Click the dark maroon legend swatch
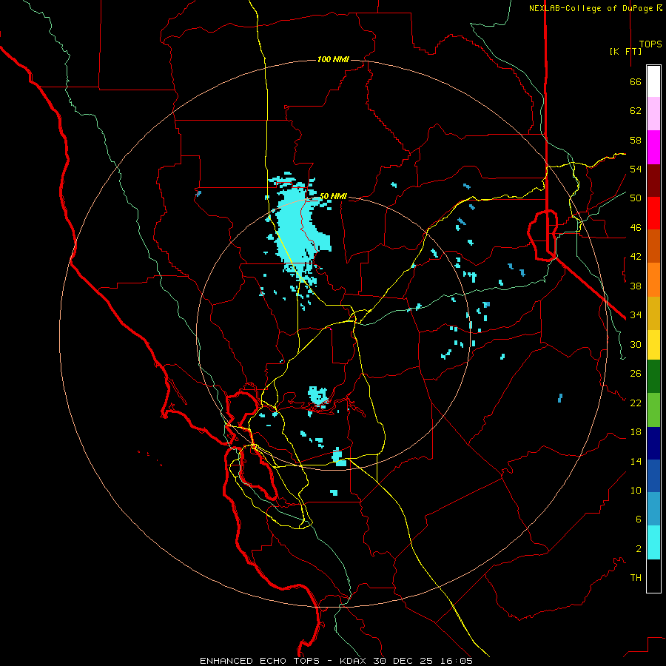The height and width of the screenshot is (666, 666). click(653, 181)
